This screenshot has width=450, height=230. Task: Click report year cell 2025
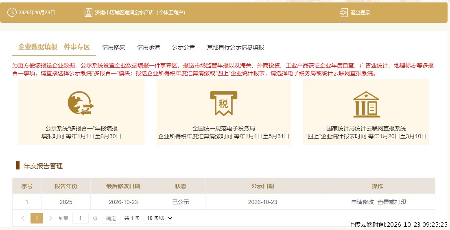coord(66,202)
